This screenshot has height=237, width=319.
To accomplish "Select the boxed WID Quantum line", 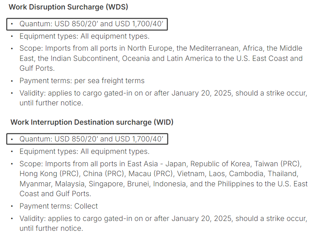I will (x=87, y=139).
